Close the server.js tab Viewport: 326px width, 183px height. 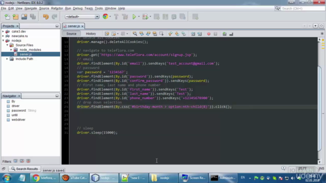pos(83,26)
